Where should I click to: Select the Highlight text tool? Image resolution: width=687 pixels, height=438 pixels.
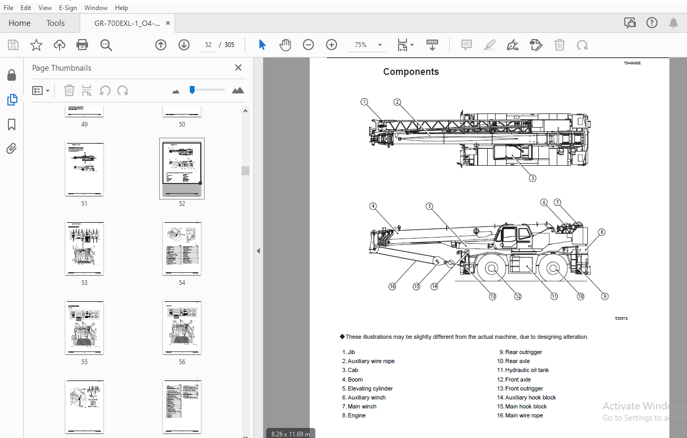tap(490, 45)
